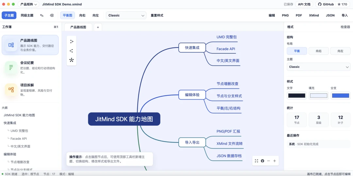Select the JitMind SDK 能力地图 root node
The width and height of the screenshot is (353, 176).
click(124, 119)
